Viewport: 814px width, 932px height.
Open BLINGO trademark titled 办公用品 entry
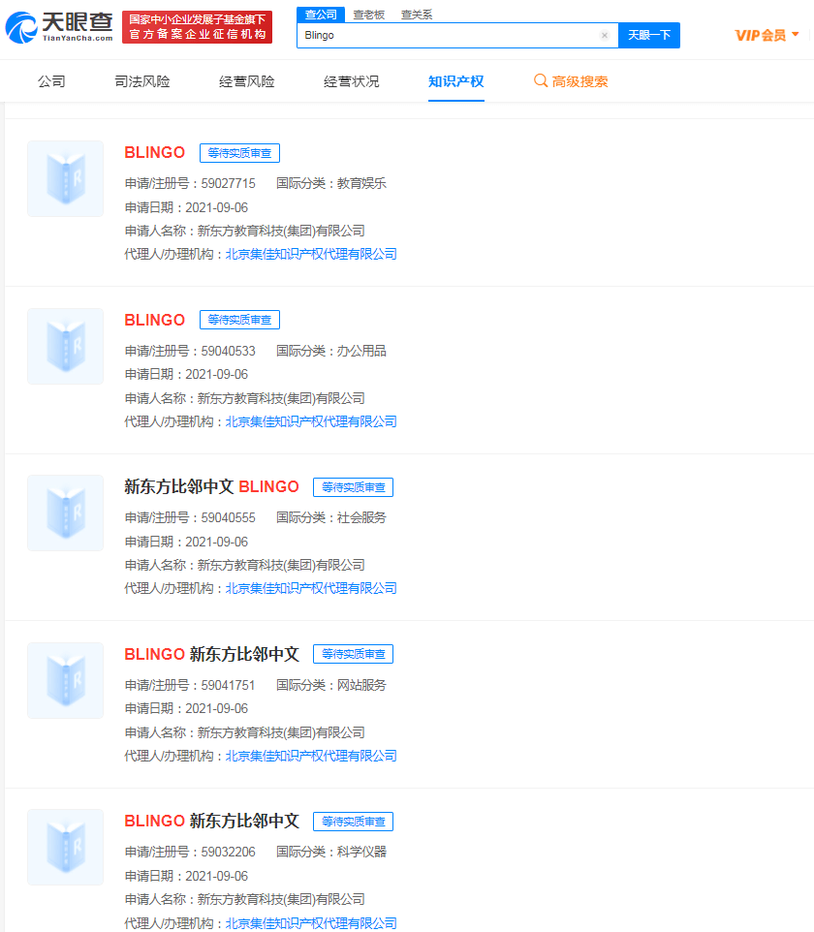155,320
